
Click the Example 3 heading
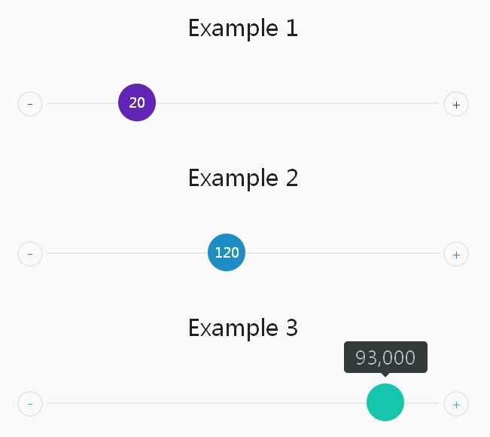(243, 329)
